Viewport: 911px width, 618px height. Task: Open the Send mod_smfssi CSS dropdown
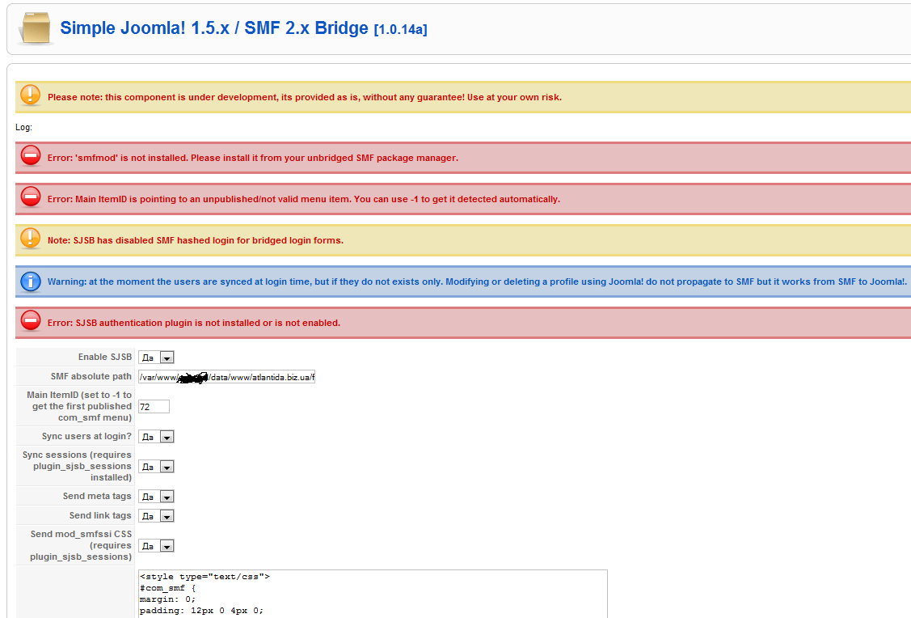[x=156, y=546]
